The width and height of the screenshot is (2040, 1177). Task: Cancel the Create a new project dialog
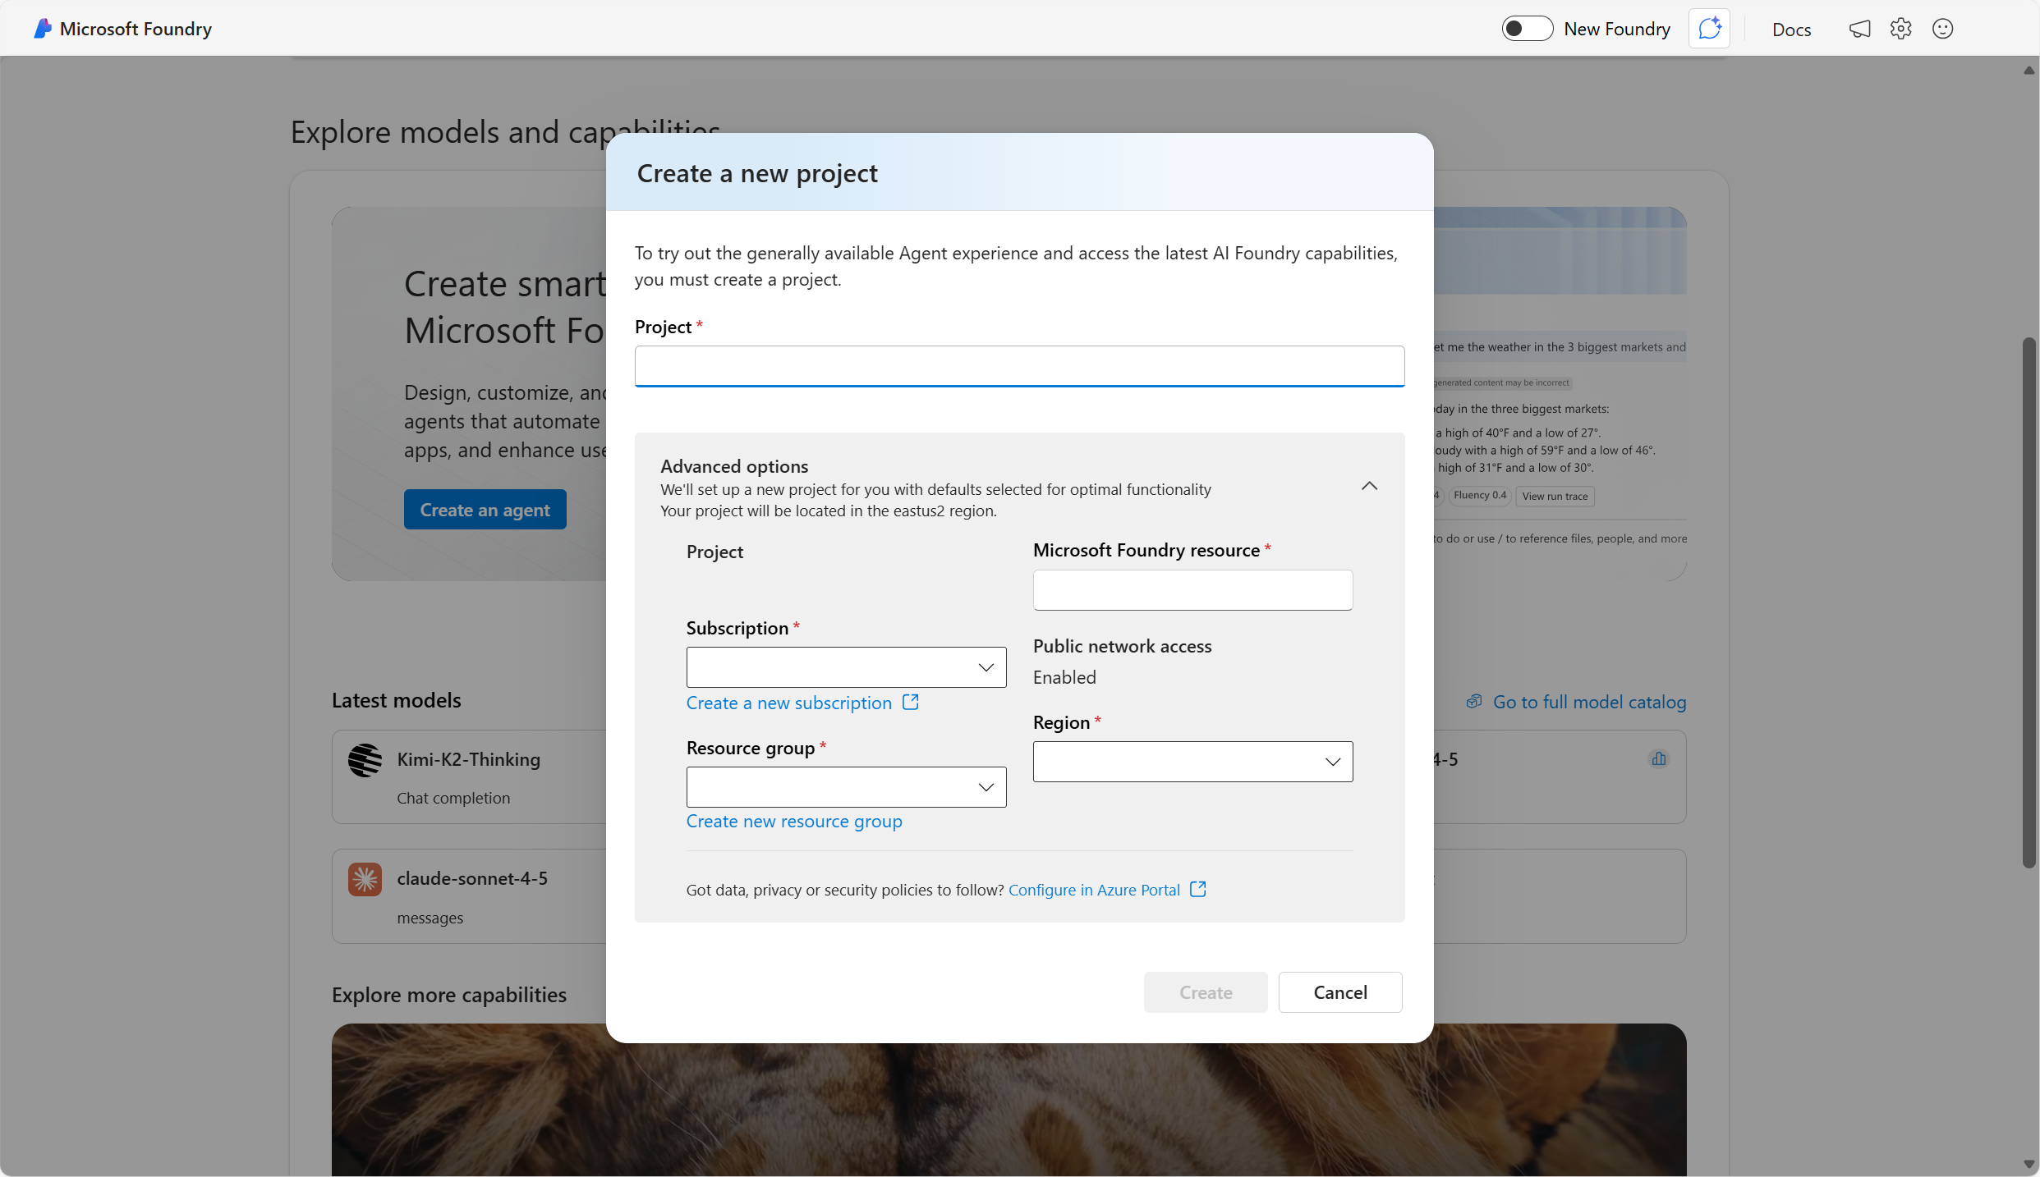1339,992
